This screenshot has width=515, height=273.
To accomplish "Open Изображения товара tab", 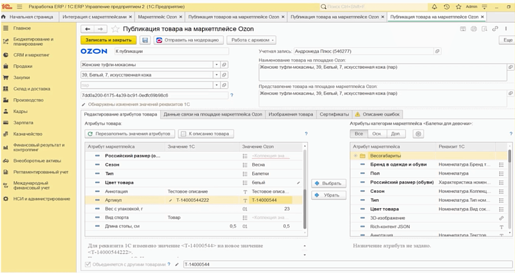I will click(291, 114).
